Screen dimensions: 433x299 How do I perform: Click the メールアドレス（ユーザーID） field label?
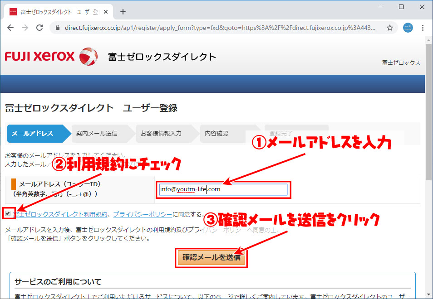tap(60, 184)
